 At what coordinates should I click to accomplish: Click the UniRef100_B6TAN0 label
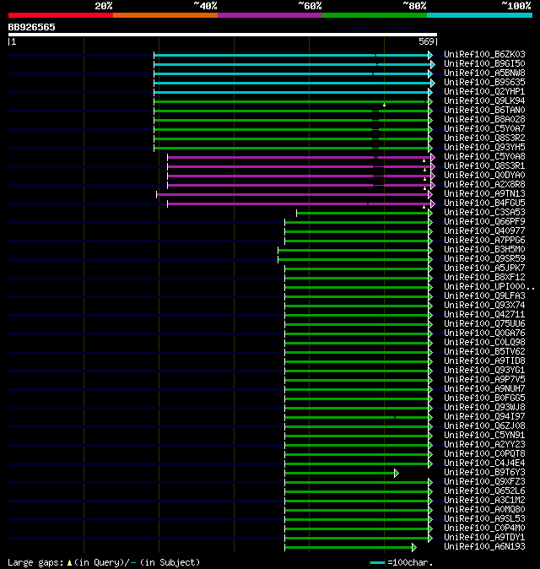[x=484, y=111]
